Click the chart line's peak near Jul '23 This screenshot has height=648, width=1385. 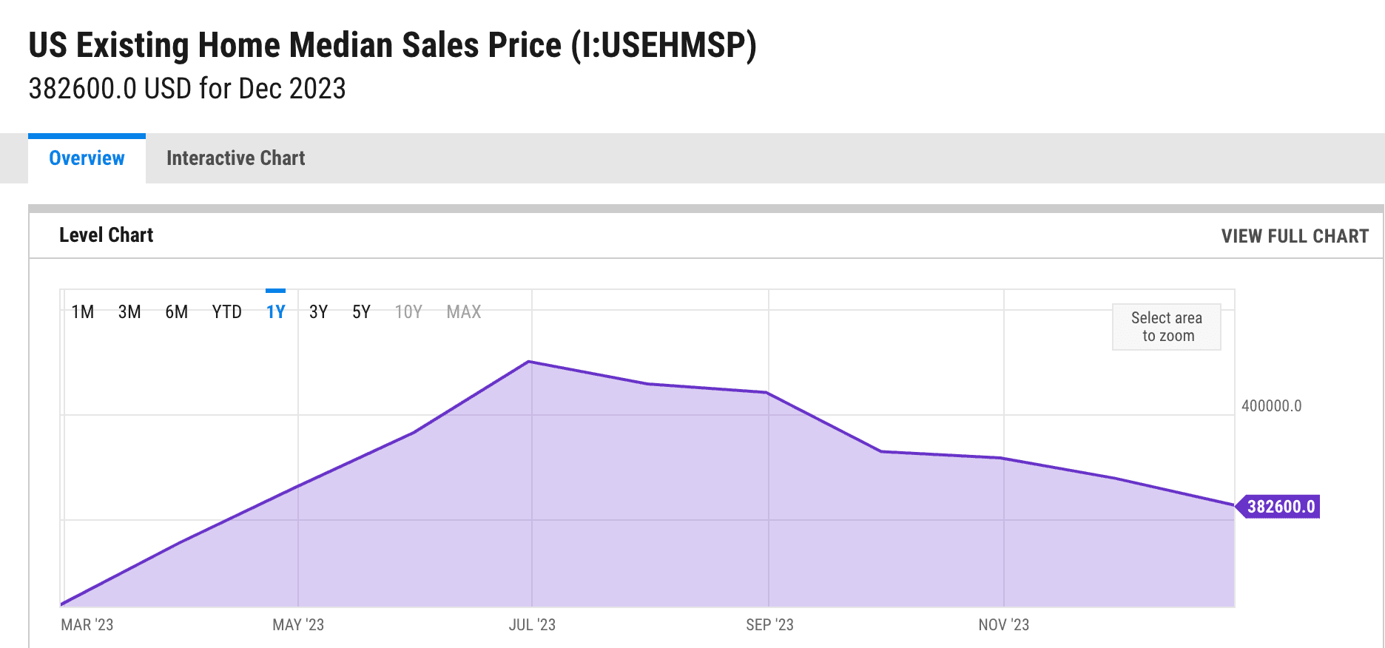[529, 362]
